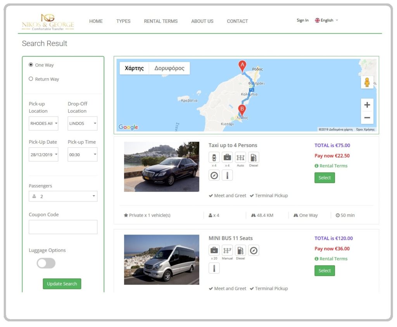The height and width of the screenshot is (327, 397).
Task: Click the Pay now €22.50 text
Action: (x=332, y=156)
